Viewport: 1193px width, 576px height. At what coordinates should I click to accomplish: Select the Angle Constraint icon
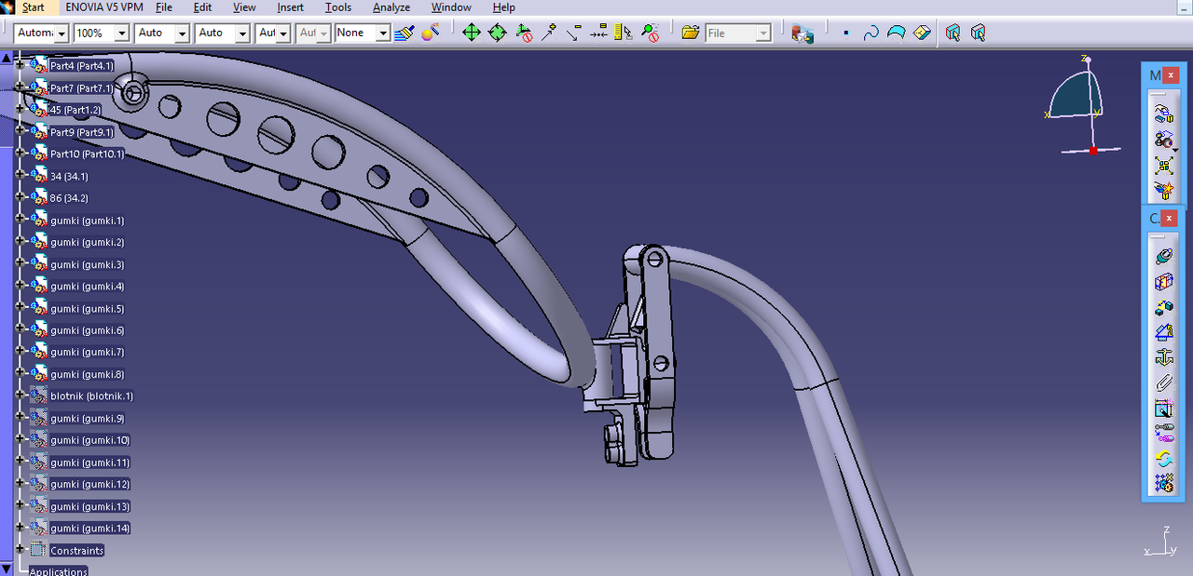coord(1163,332)
